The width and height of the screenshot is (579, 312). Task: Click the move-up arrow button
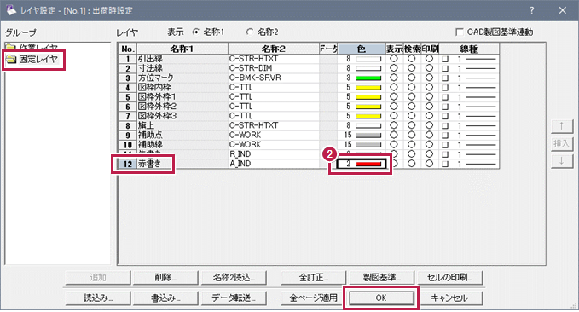point(562,126)
